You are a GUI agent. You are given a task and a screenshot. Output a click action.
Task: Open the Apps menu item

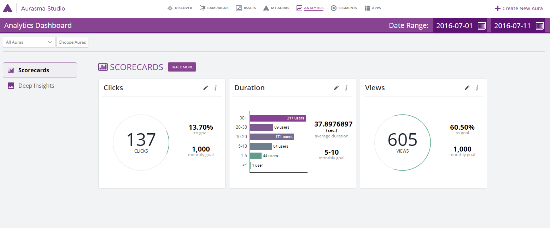click(373, 8)
